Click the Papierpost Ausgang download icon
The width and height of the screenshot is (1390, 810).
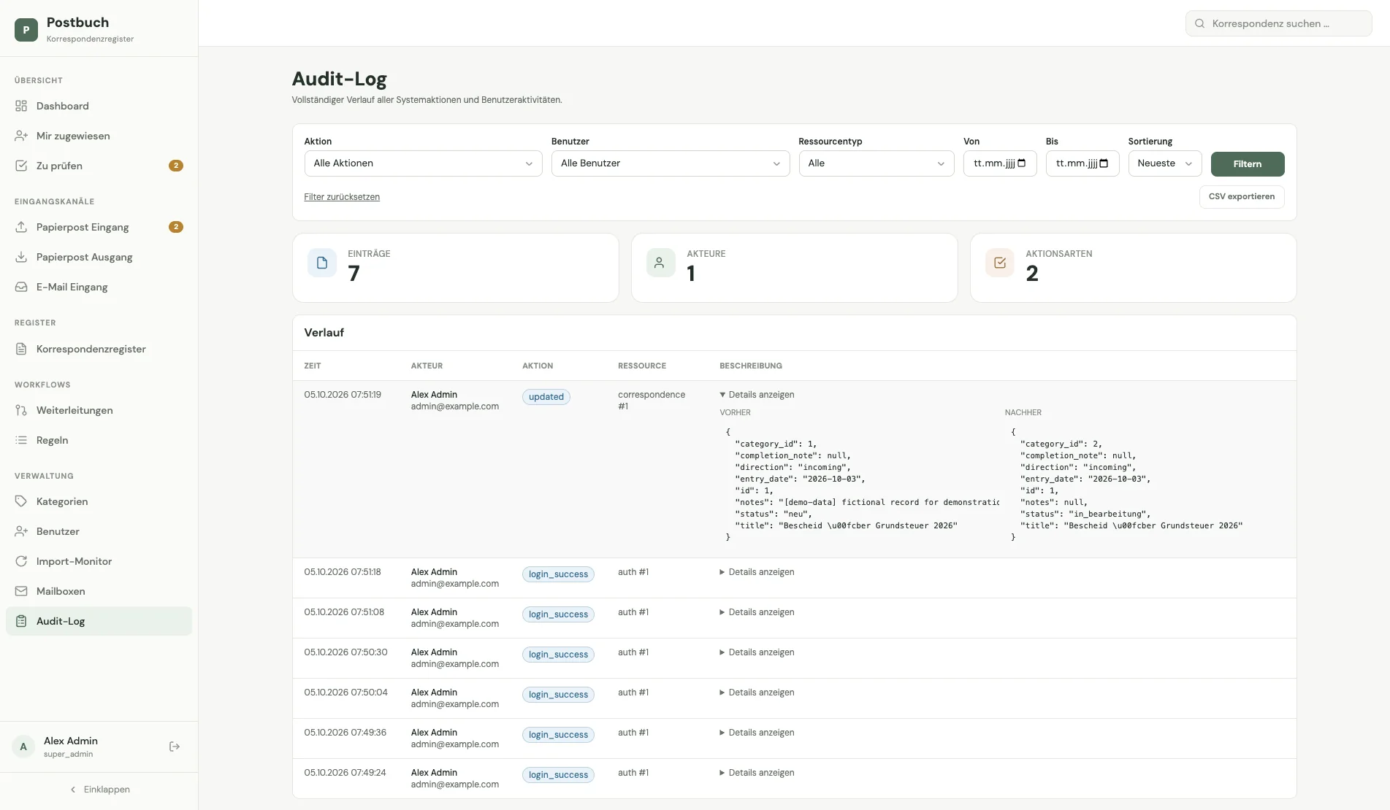coord(21,257)
